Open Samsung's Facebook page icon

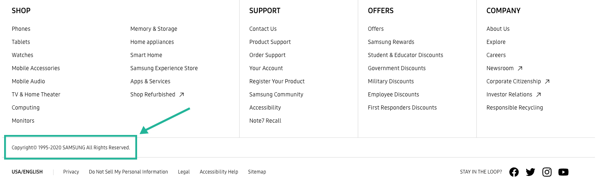pos(514,172)
